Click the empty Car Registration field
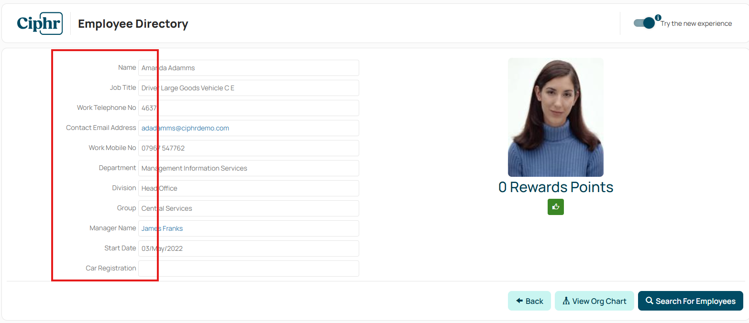This screenshot has height=323, width=749. (x=249, y=269)
